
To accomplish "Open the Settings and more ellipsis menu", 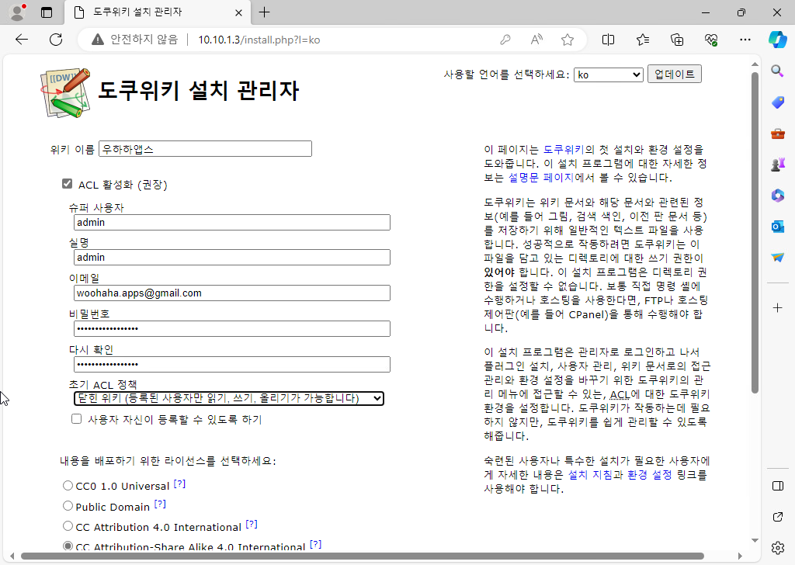I will pos(745,40).
